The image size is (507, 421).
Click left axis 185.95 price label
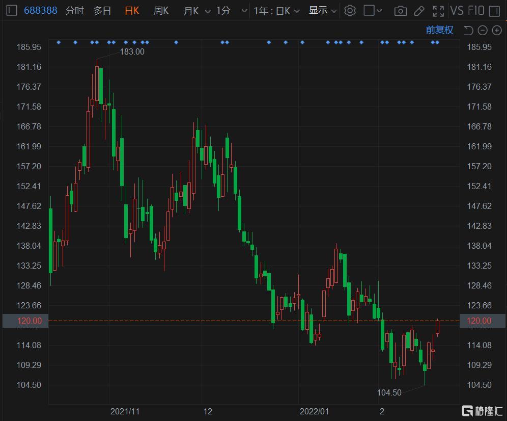pyautogui.click(x=29, y=47)
